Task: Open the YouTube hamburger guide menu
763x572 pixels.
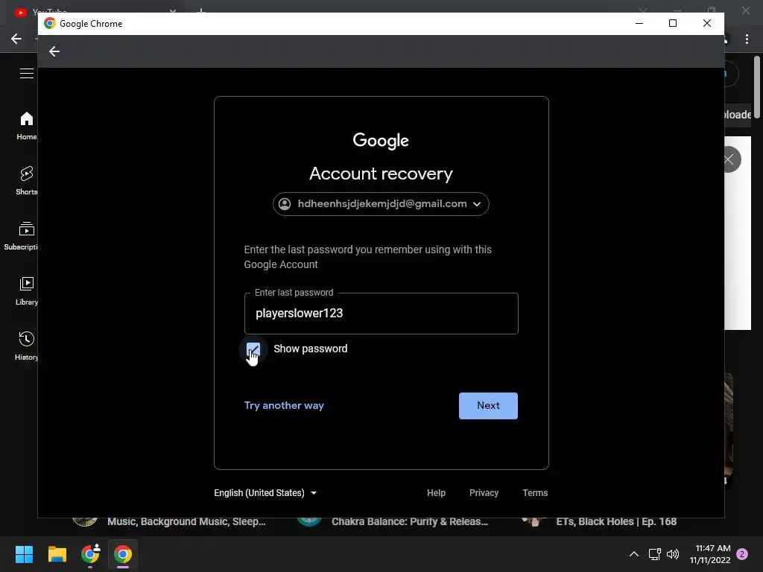Action: coord(26,74)
